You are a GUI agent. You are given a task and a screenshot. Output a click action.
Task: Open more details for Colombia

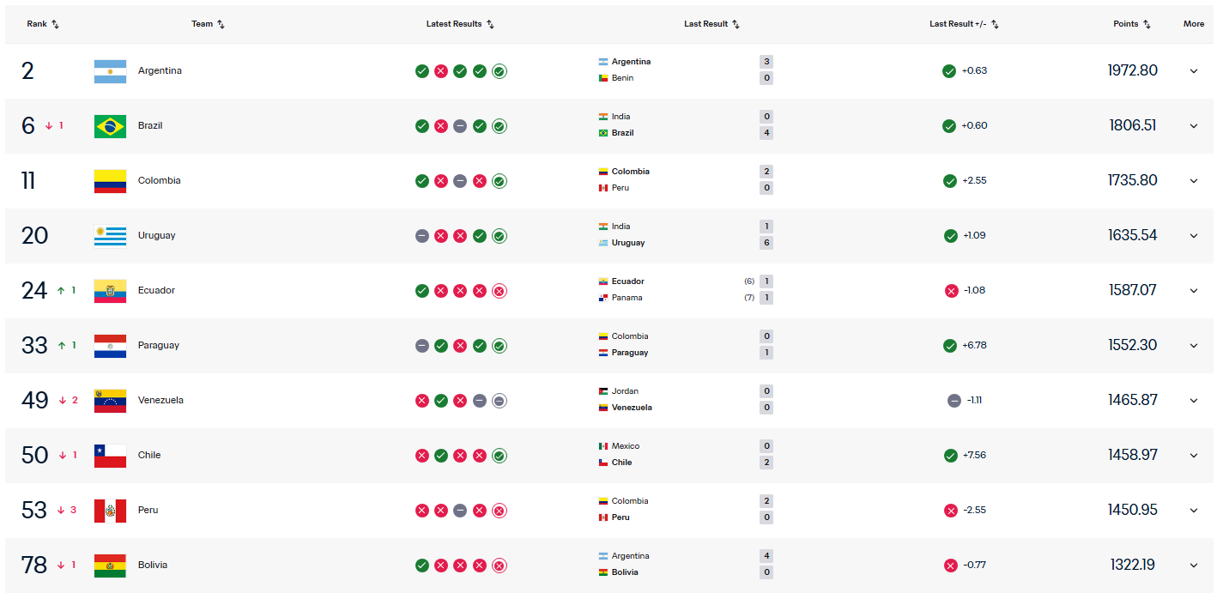coord(1194,181)
